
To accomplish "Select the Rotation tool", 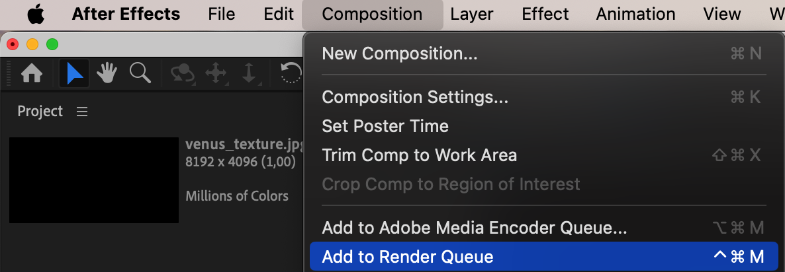I will click(x=291, y=73).
